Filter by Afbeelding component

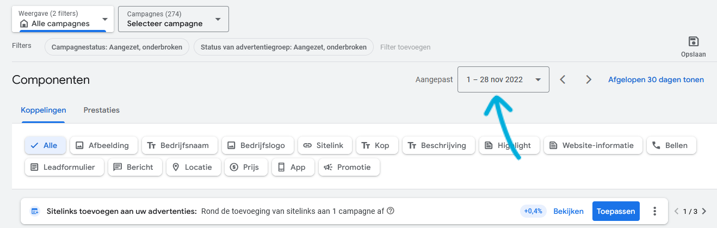point(103,145)
